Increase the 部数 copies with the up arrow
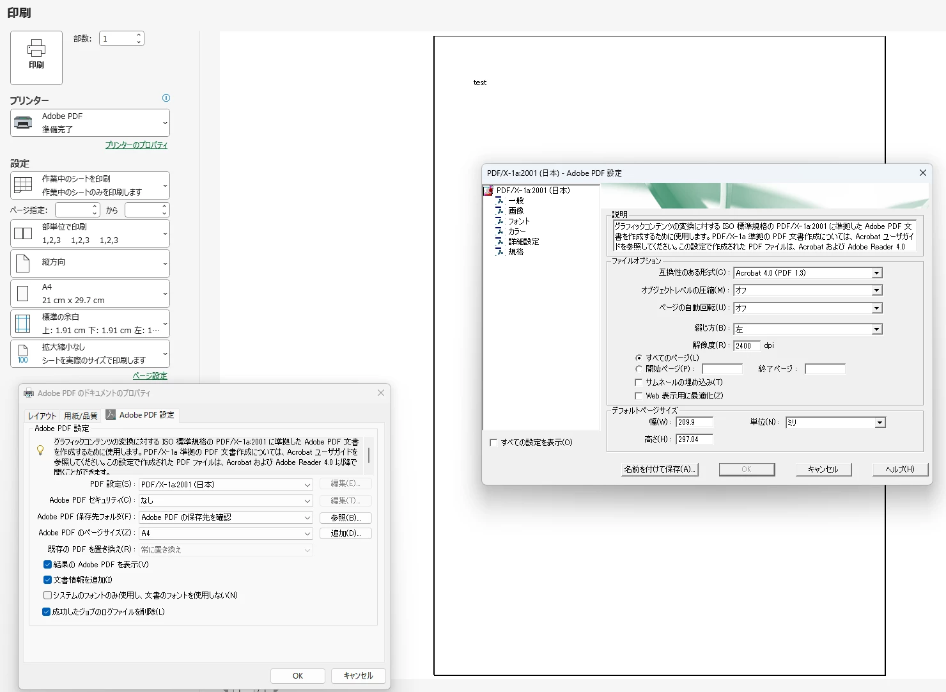The height and width of the screenshot is (692, 946). click(139, 35)
